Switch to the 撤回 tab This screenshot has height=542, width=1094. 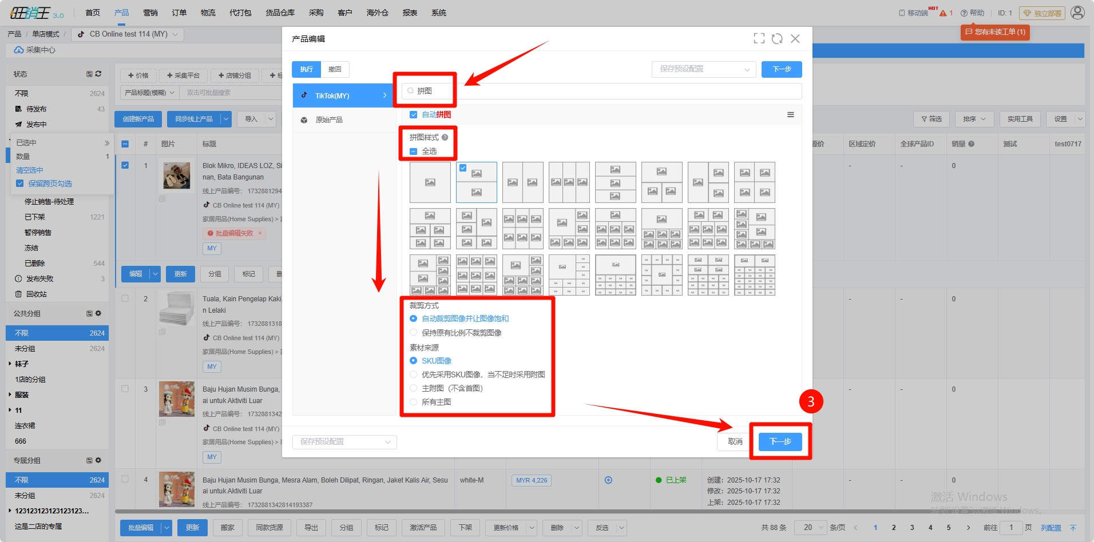pyautogui.click(x=335, y=69)
